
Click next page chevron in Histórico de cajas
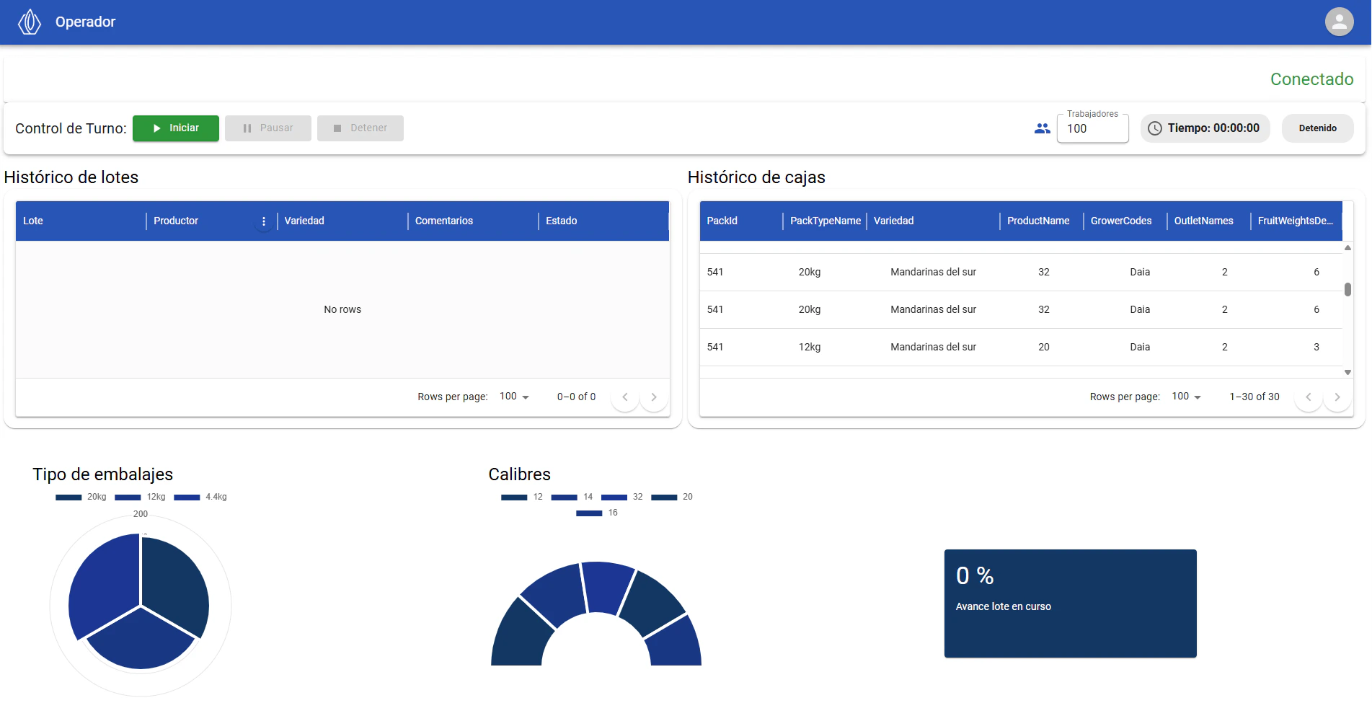1337,397
